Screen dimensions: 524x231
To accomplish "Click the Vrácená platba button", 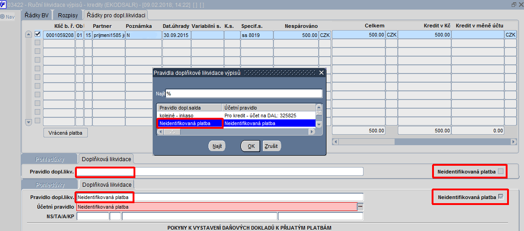I will tap(65, 132).
